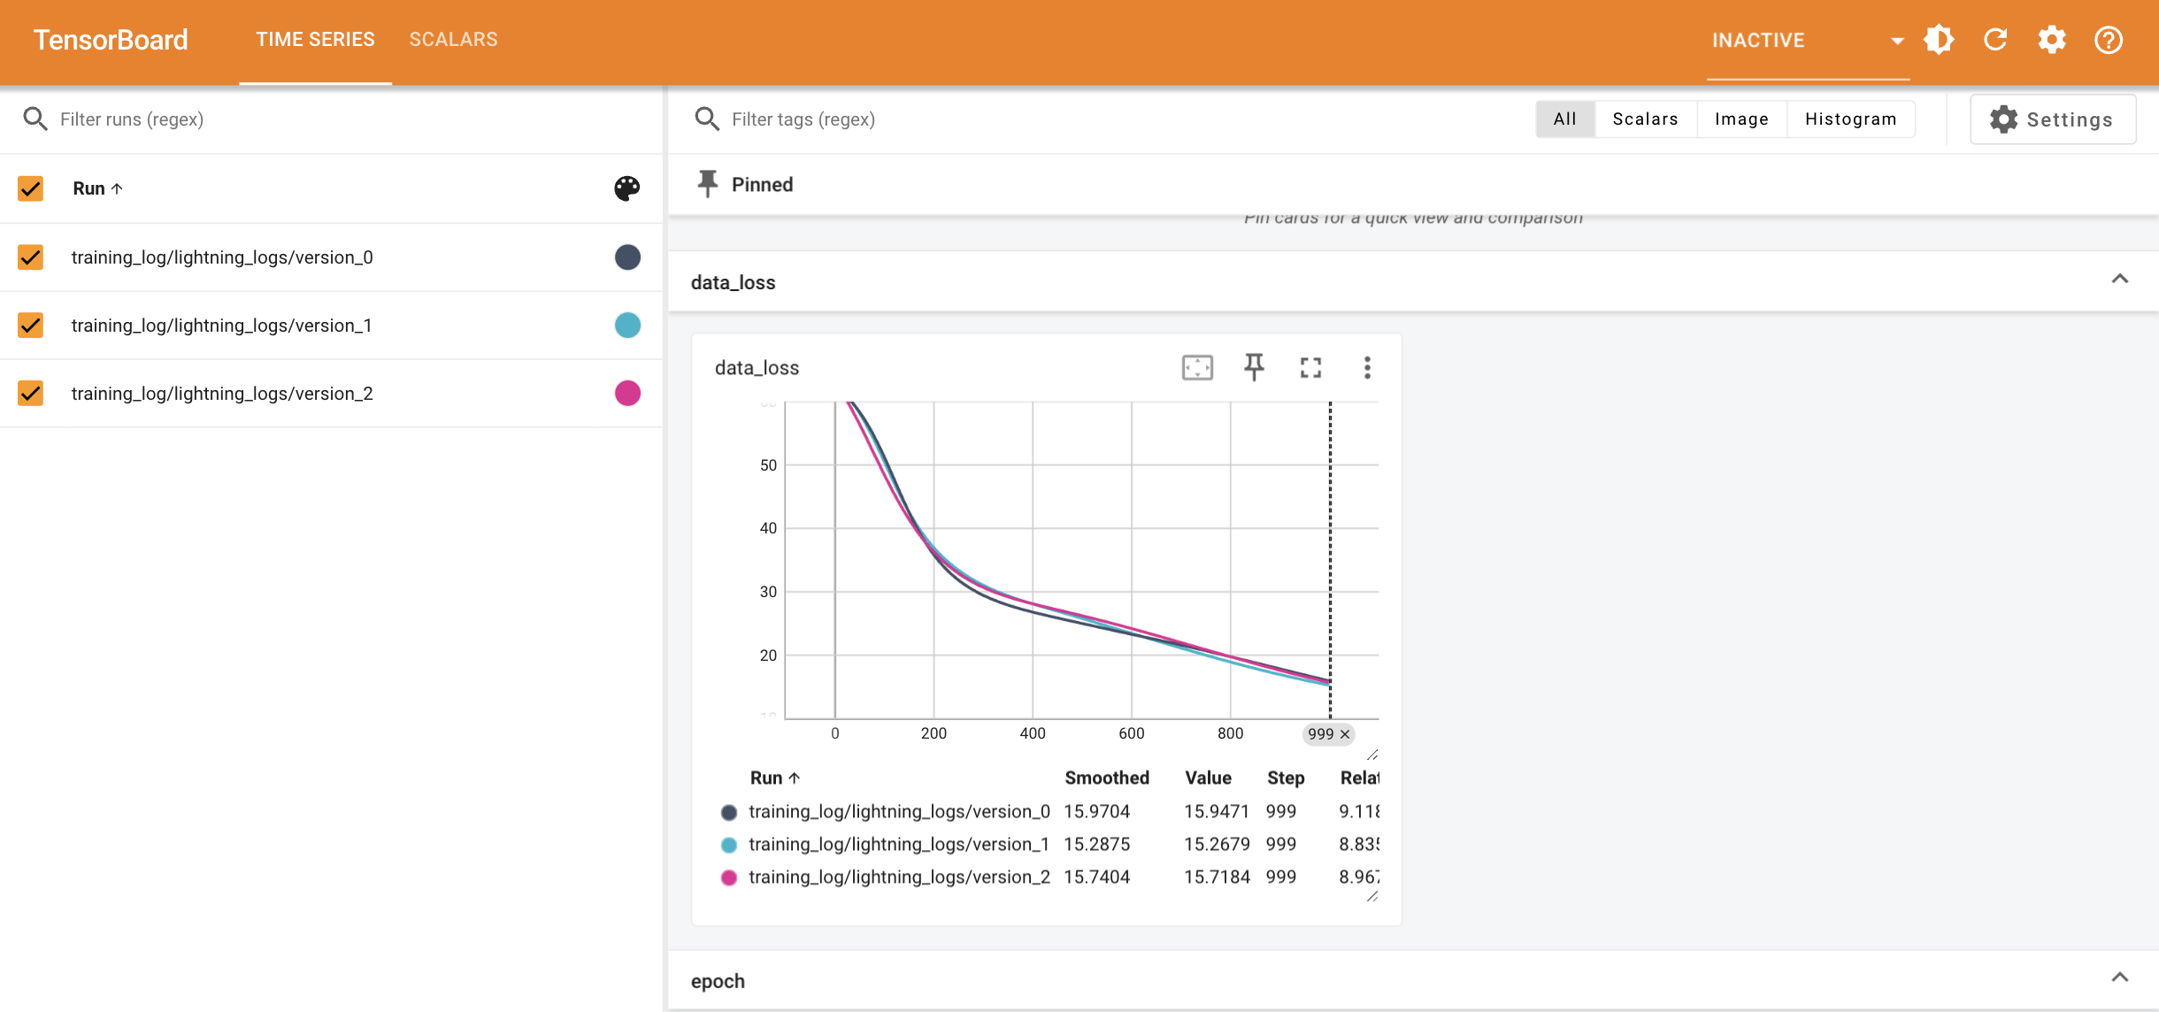Fit domain to data in data_loss card
The height and width of the screenshot is (1012, 2159).
click(x=1197, y=367)
